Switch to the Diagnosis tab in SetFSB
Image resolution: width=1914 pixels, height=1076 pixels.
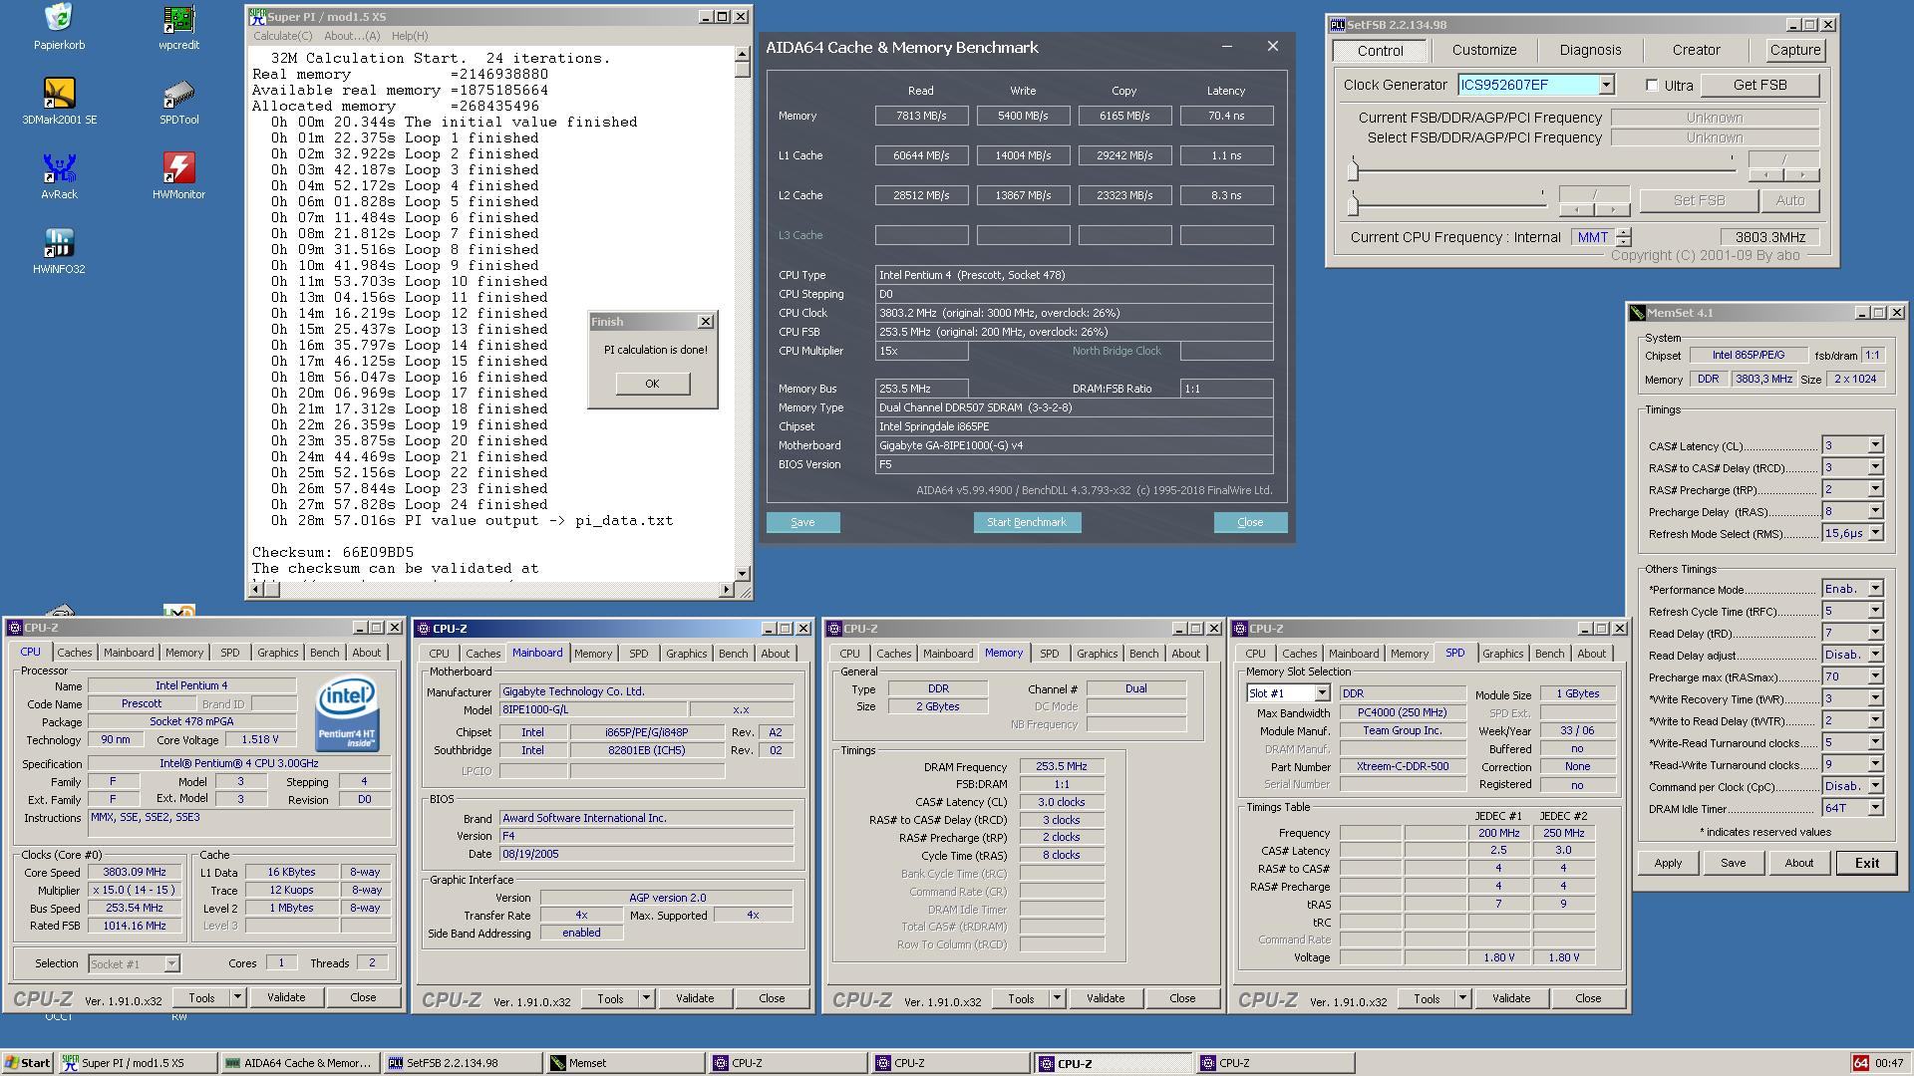(1590, 50)
